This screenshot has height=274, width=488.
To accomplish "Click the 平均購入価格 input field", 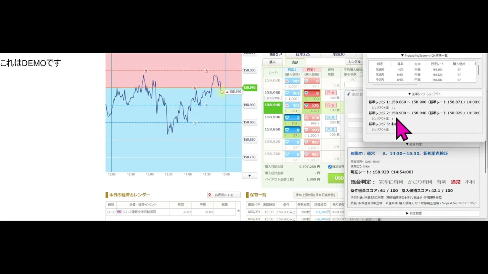I will tap(353, 85).
